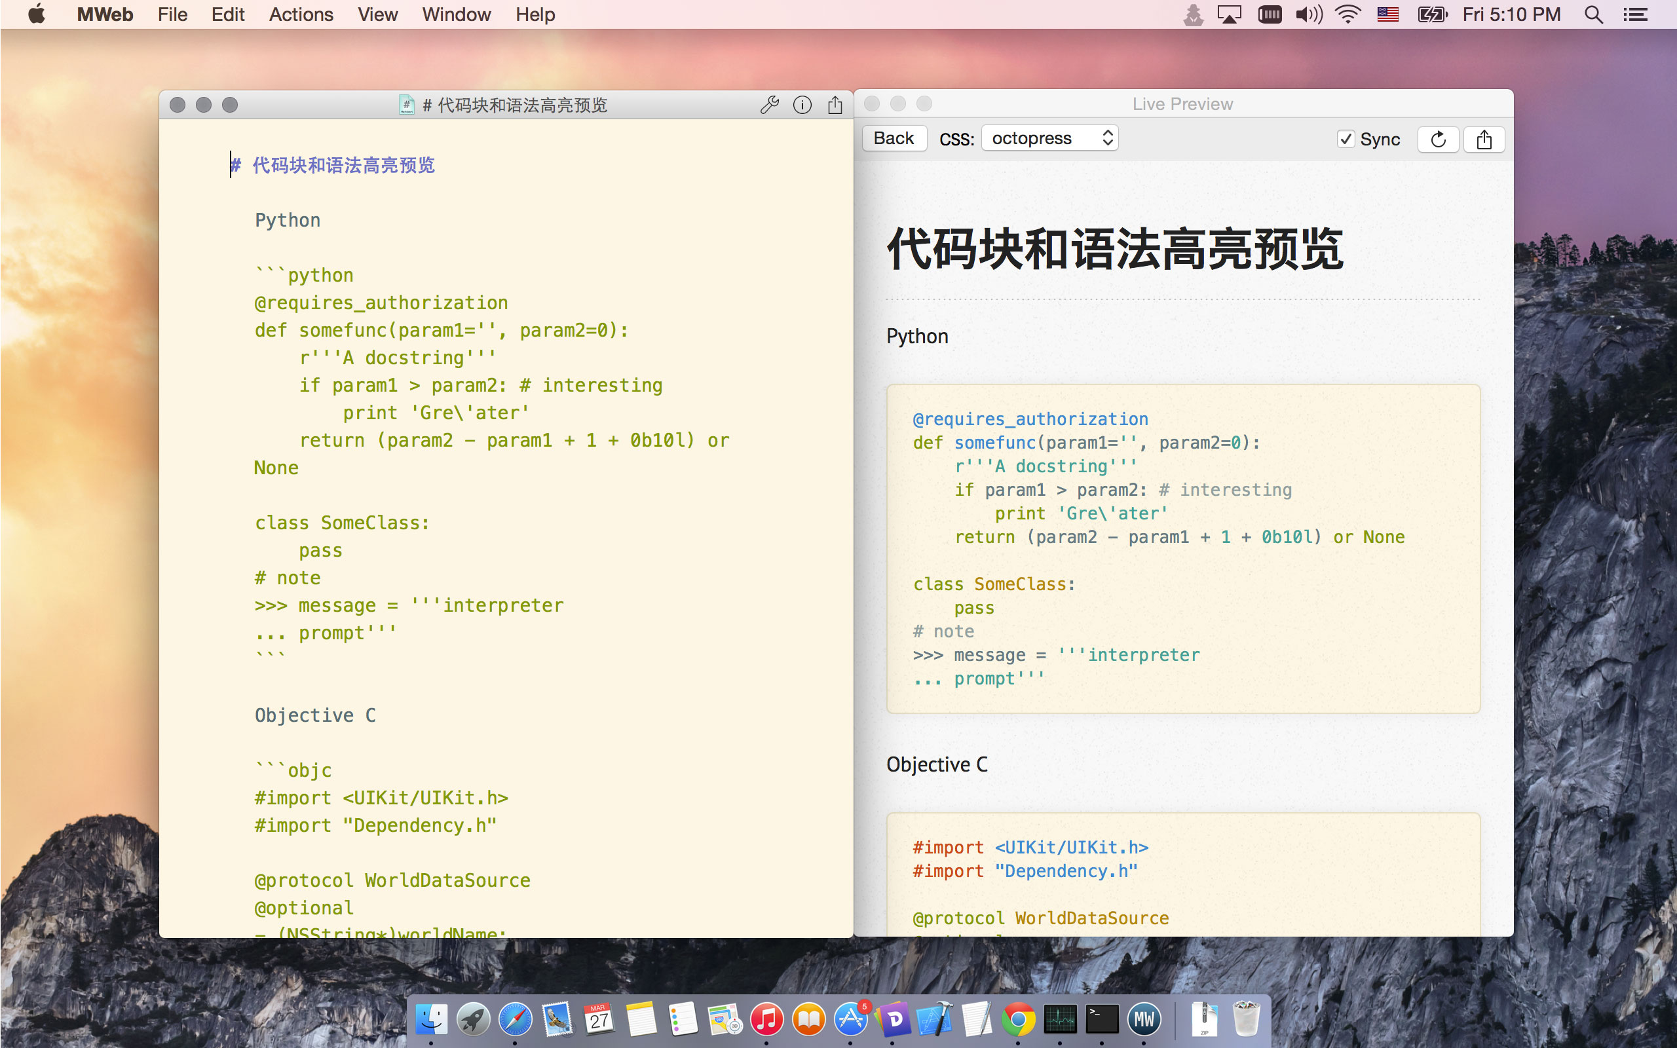Refresh the Live Preview
Screen dimensions: 1677x1048
[x=1438, y=140]
